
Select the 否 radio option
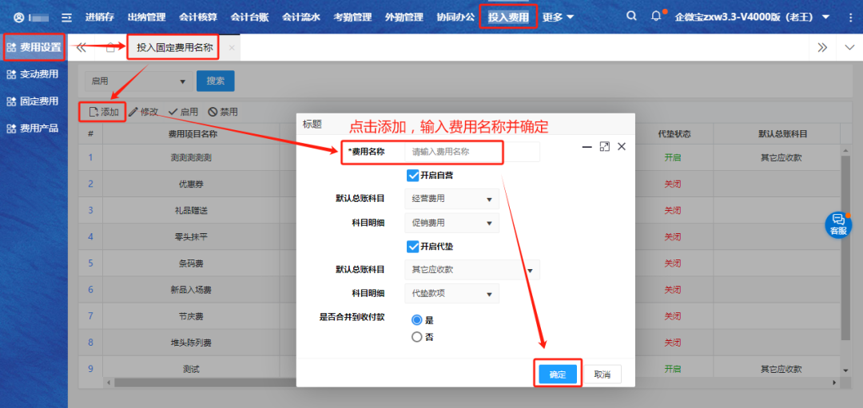point(416,337)
